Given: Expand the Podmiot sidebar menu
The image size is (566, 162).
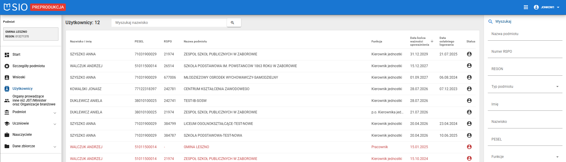Looking at the screenshot, I should 55,113.
